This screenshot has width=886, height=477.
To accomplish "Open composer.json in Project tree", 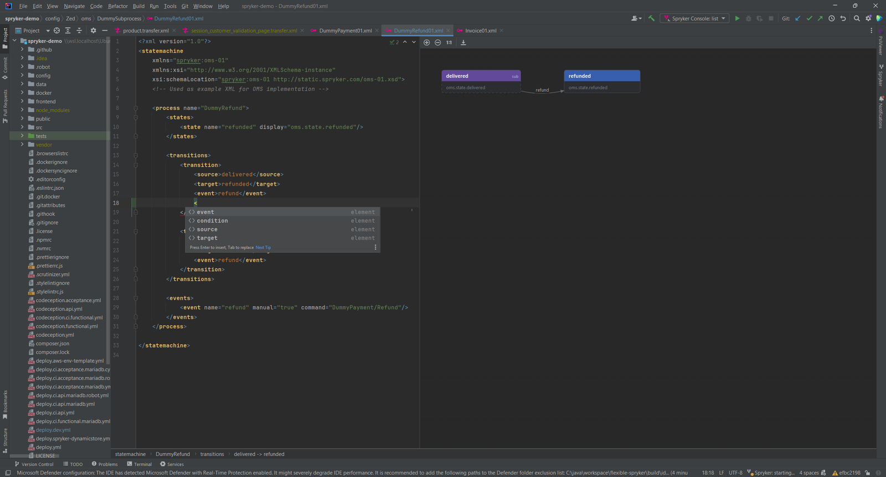I will point(53,344).
